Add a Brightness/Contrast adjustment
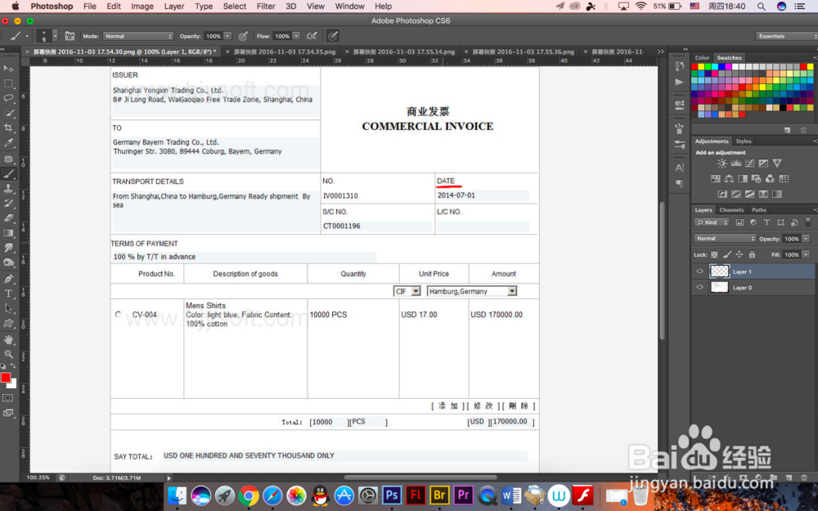Viewport: 818px width, 511px height. coord(721,164)
